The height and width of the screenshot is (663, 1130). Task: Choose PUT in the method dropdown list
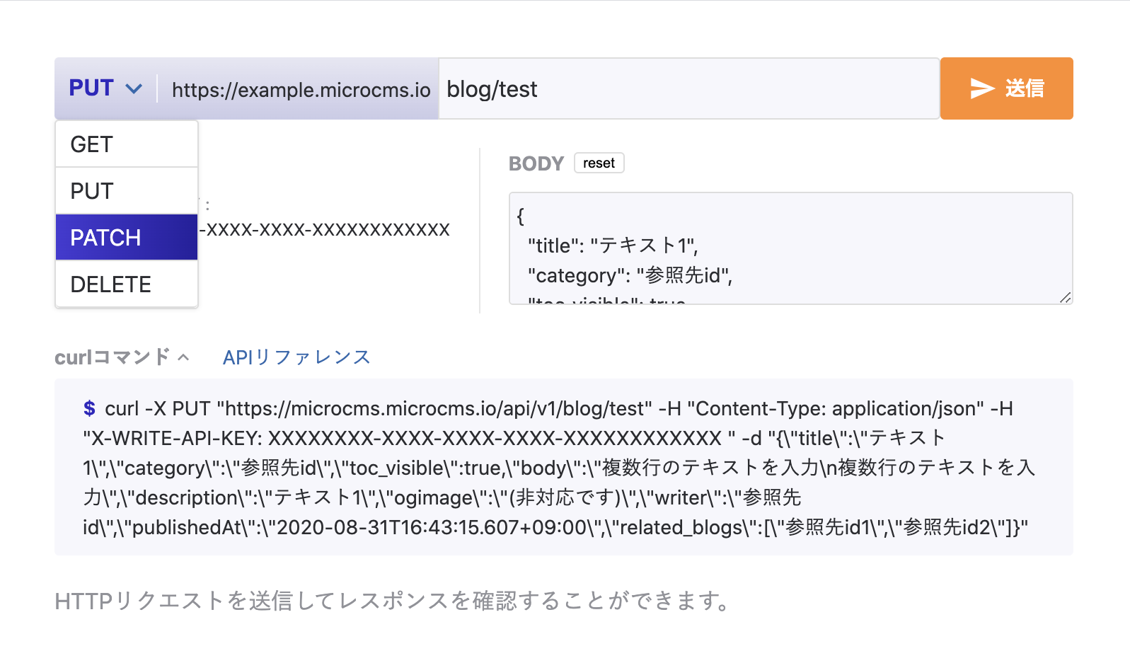click(127, 191)
